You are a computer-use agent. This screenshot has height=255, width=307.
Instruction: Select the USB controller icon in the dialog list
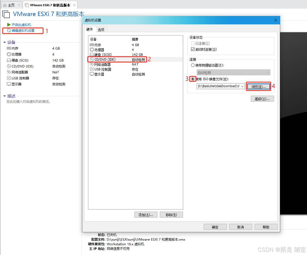(92, 69)
